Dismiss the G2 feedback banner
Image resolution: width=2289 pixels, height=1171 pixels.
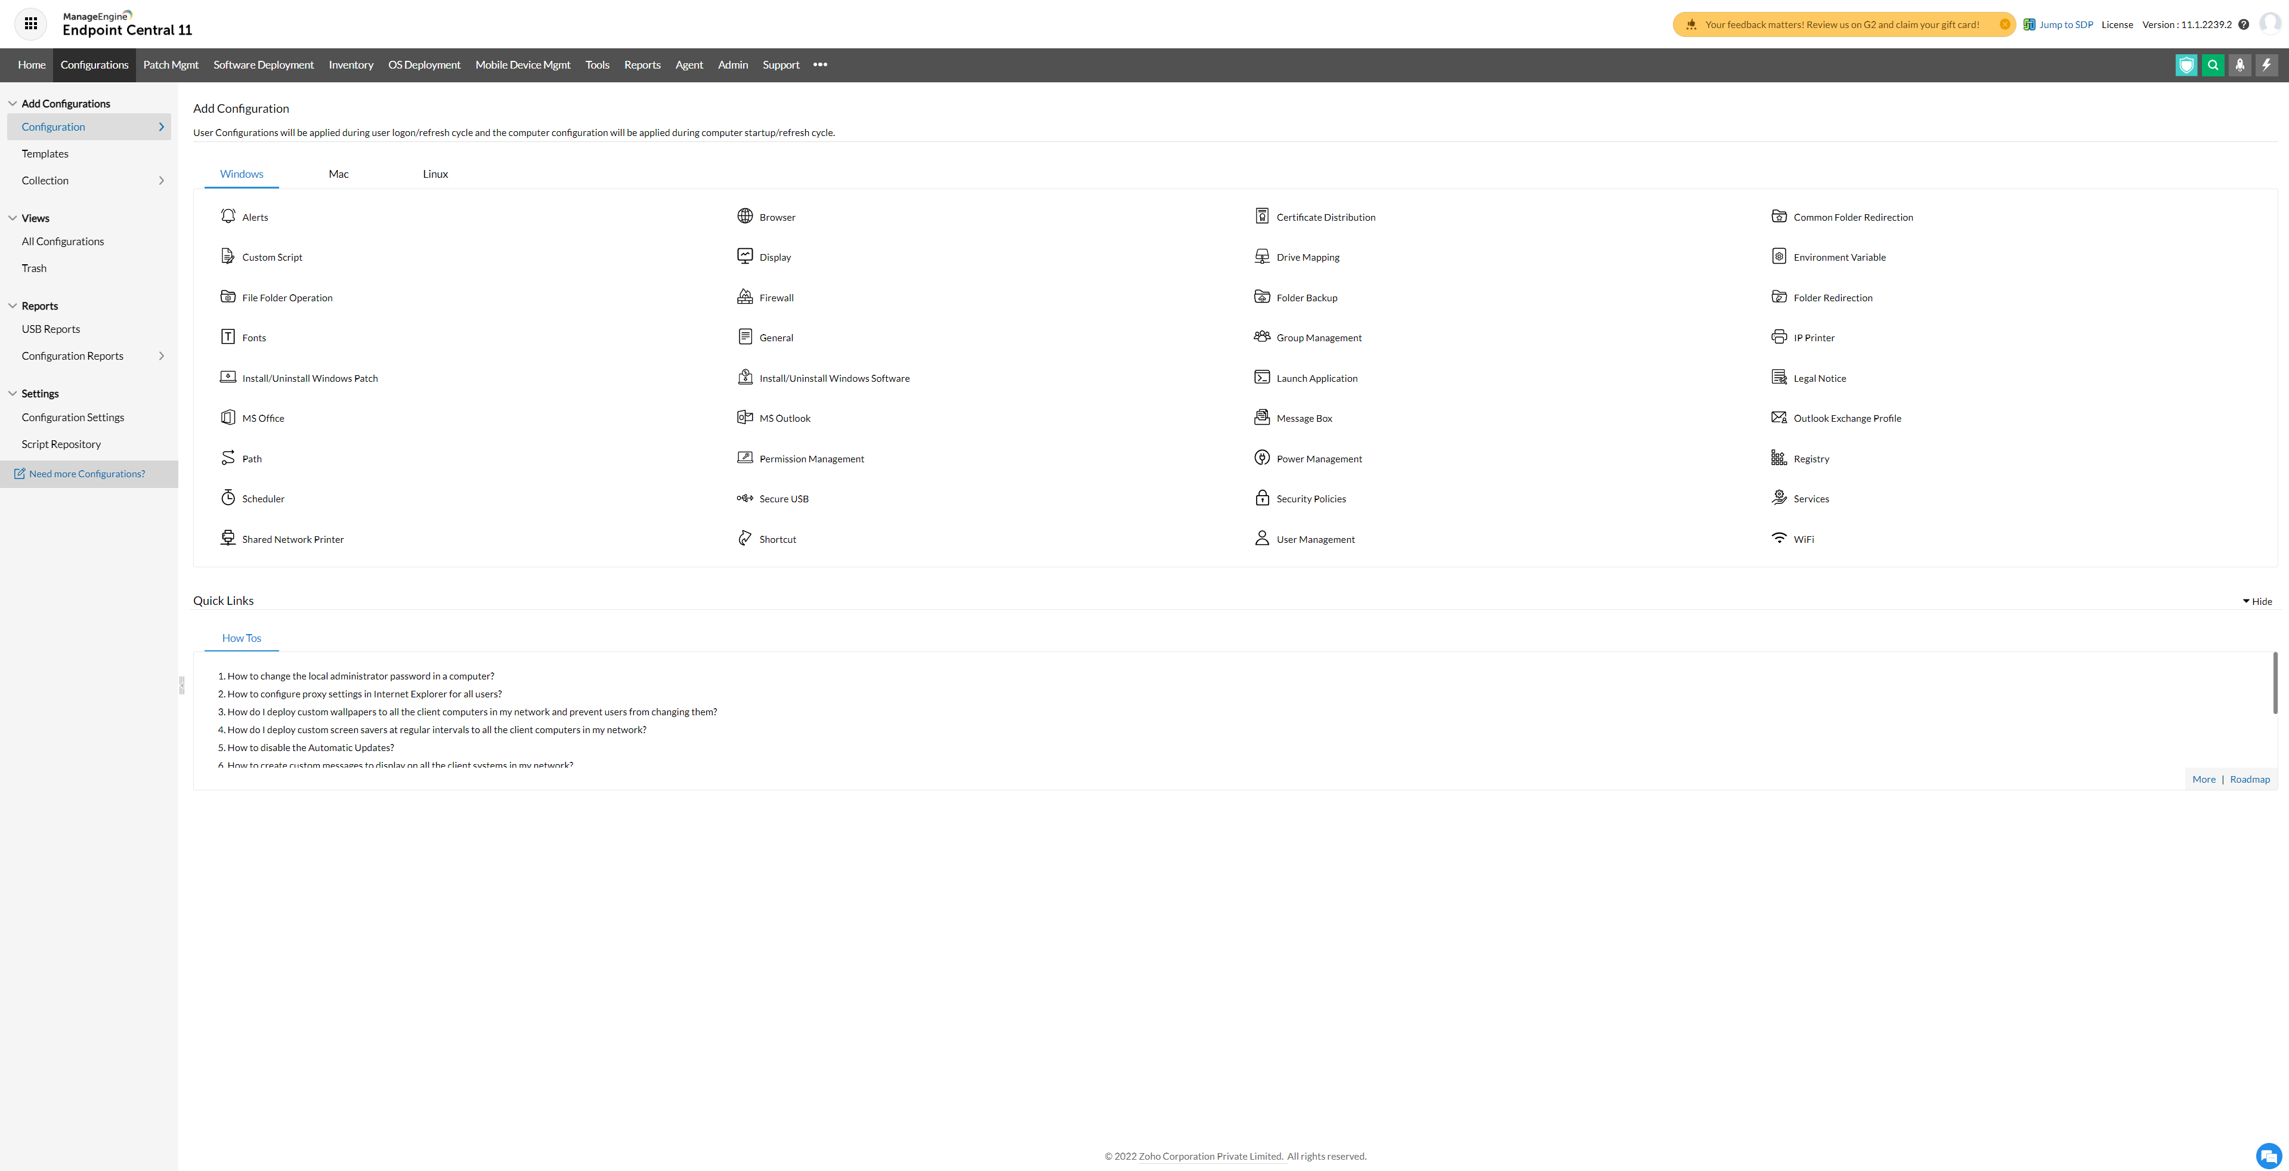tap(2005, 25)
